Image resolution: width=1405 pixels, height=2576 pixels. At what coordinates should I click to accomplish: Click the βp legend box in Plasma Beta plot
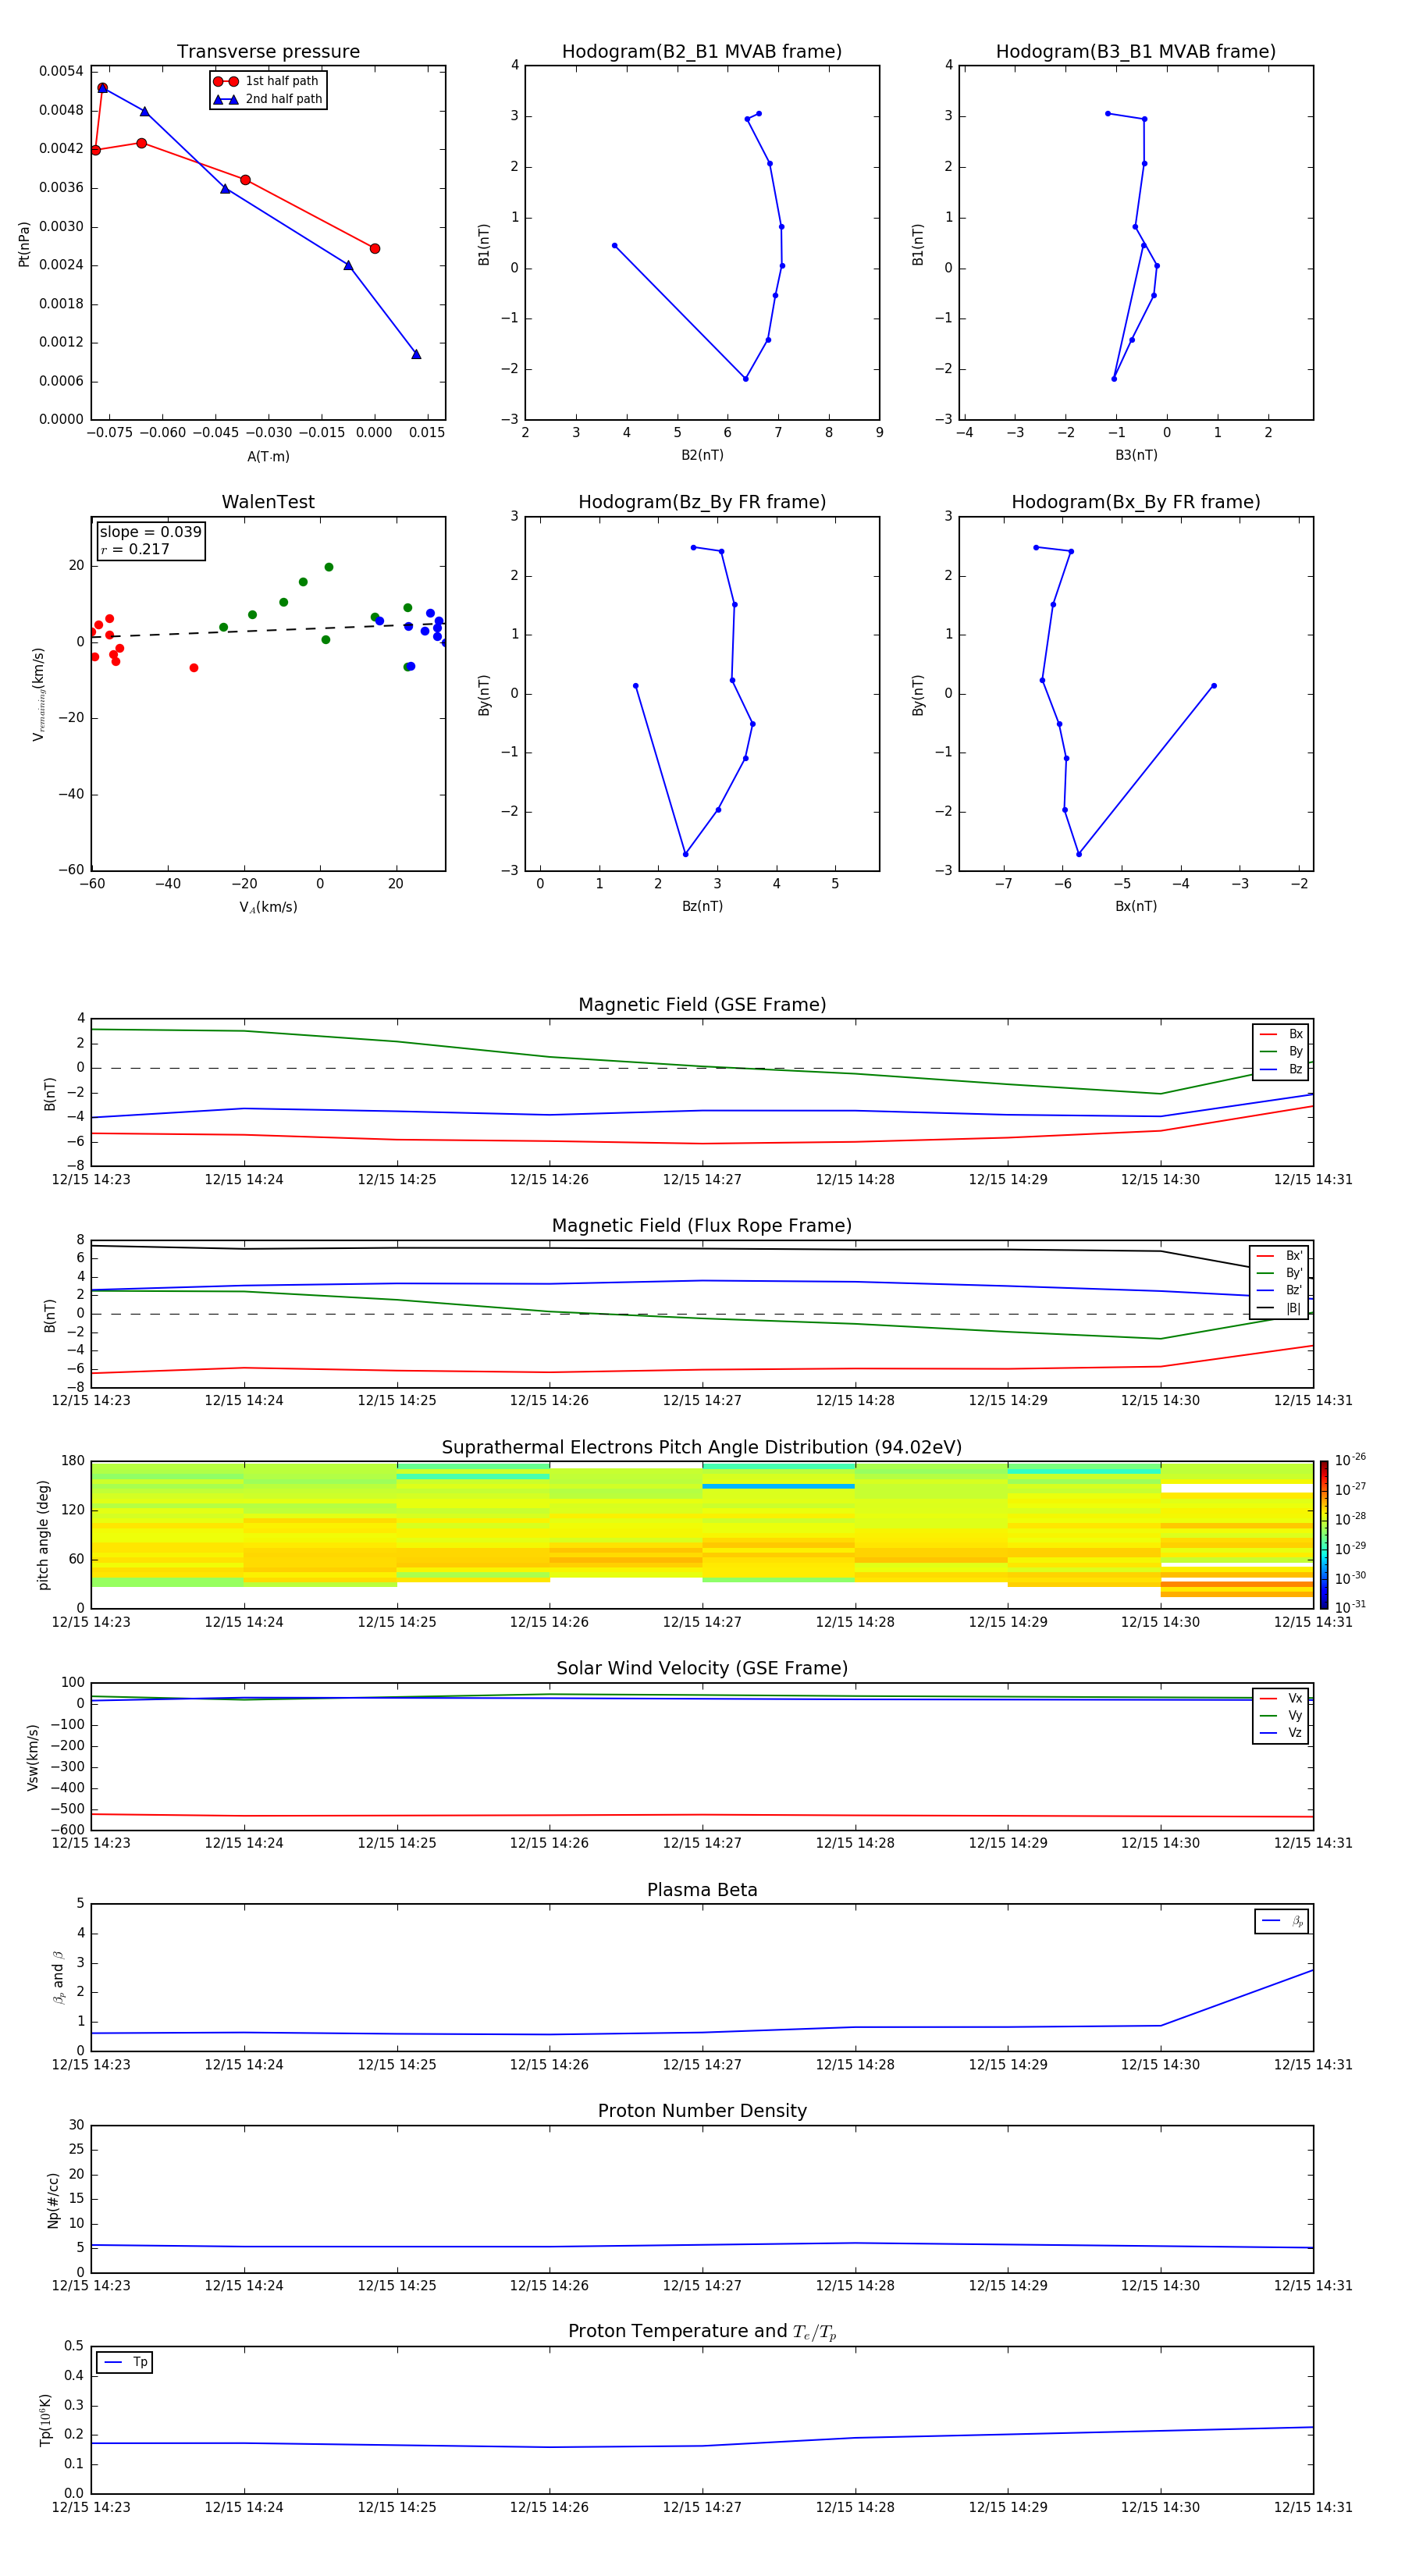[1281, 1921]
